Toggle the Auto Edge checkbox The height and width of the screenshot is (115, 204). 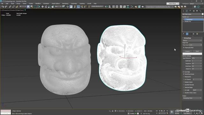tap(184, 72)
